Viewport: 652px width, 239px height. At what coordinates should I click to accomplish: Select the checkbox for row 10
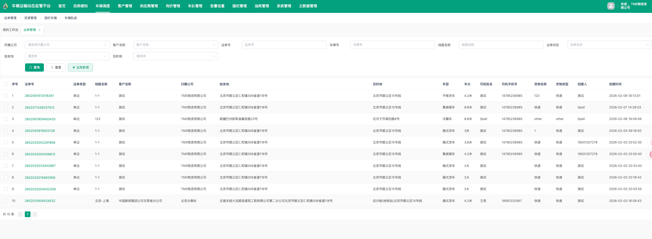point(6,201)
